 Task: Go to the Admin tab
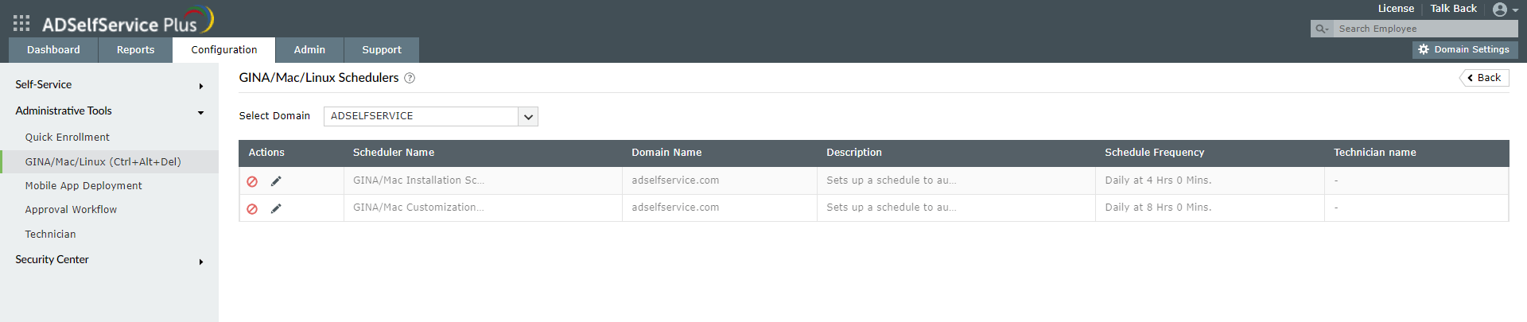[309, 49]
